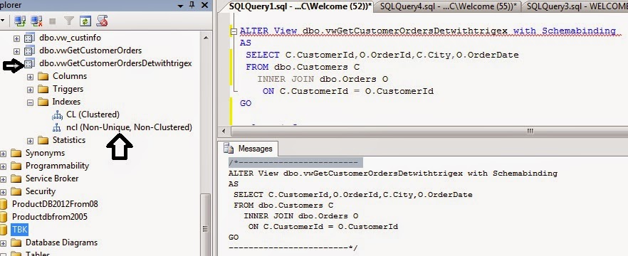Expand the Triggers folder
Image resolution: width=628 pixels, height=256 pixels.
[x=30, y=90]
